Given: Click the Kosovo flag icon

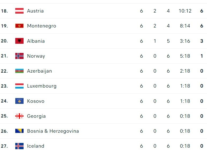Looking at the screenshot, I should coord(19,101).
